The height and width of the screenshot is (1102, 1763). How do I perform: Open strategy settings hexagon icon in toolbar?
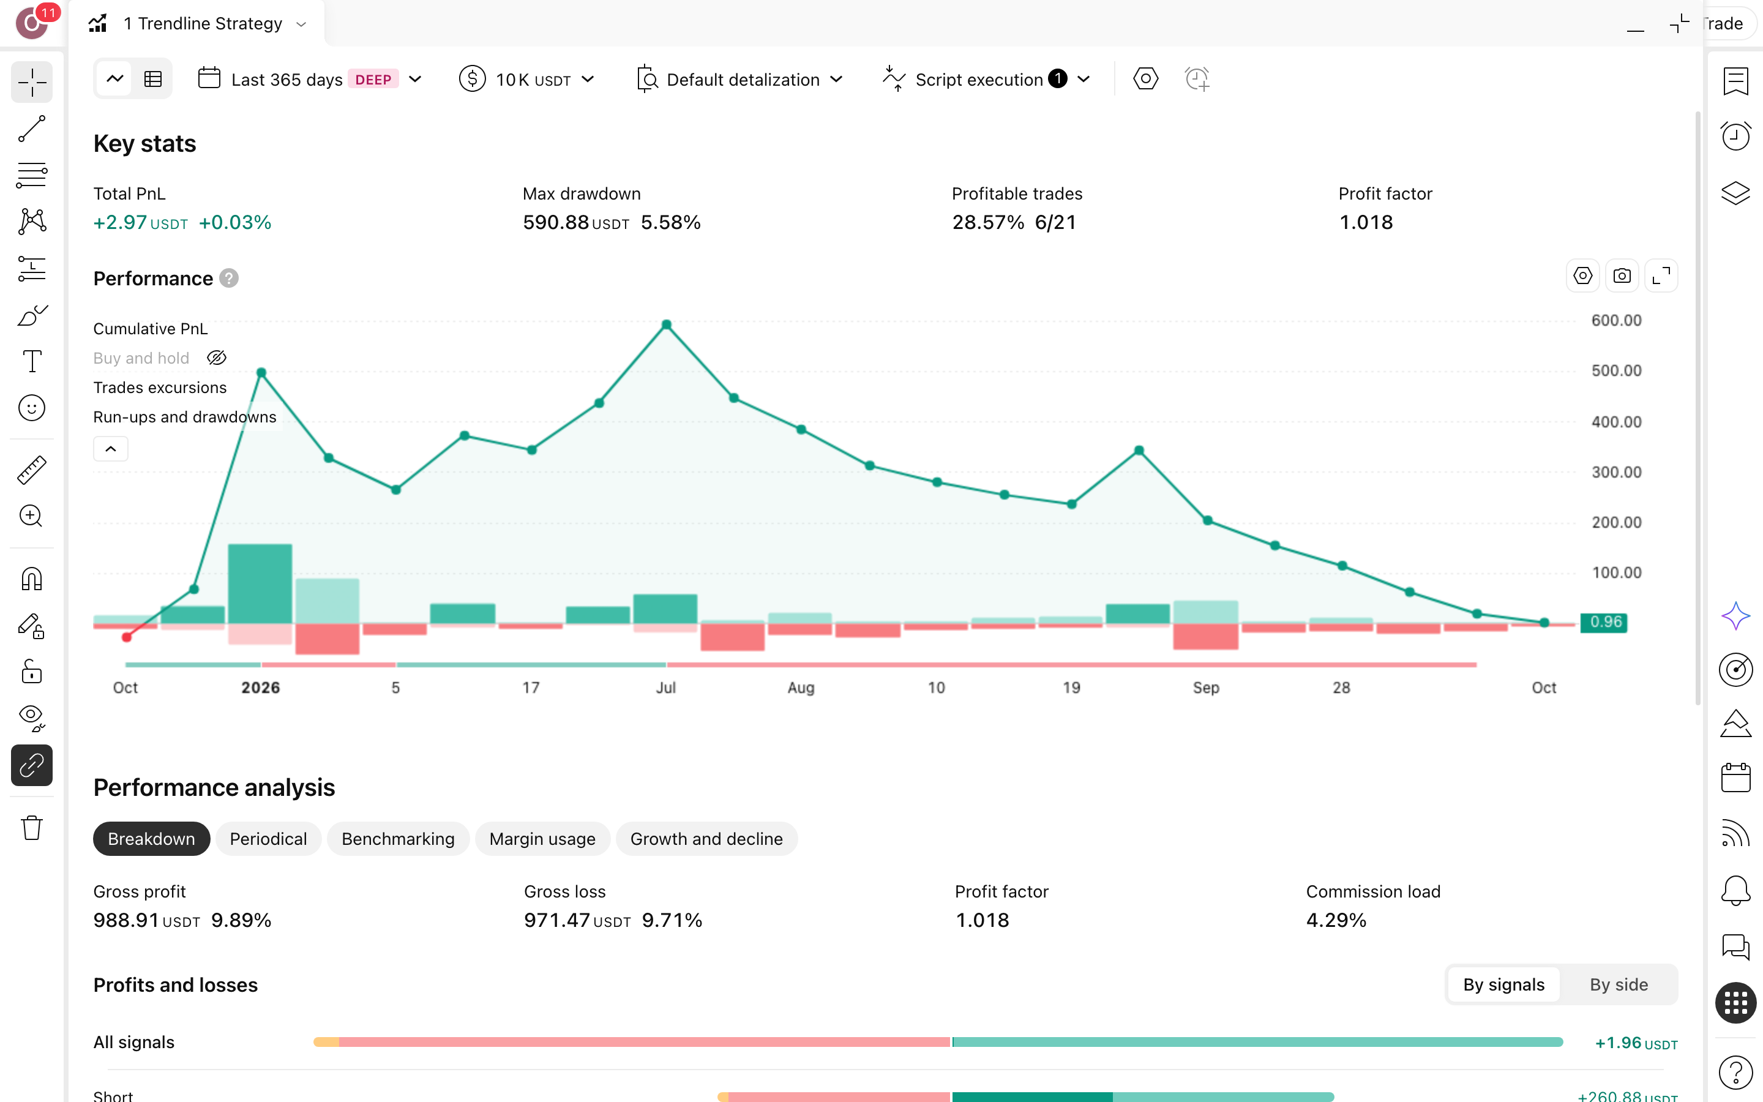(1145, 79)
